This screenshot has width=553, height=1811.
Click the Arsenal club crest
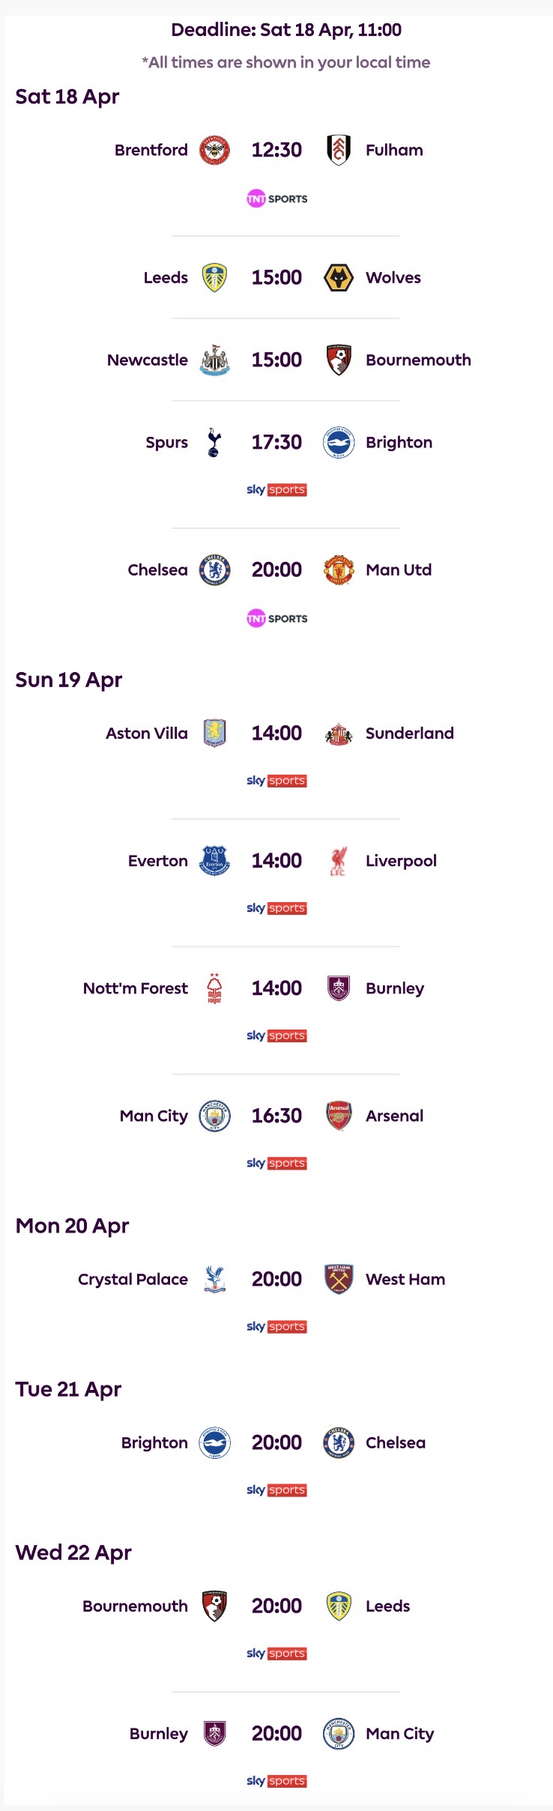click(x=339, y=1116)
